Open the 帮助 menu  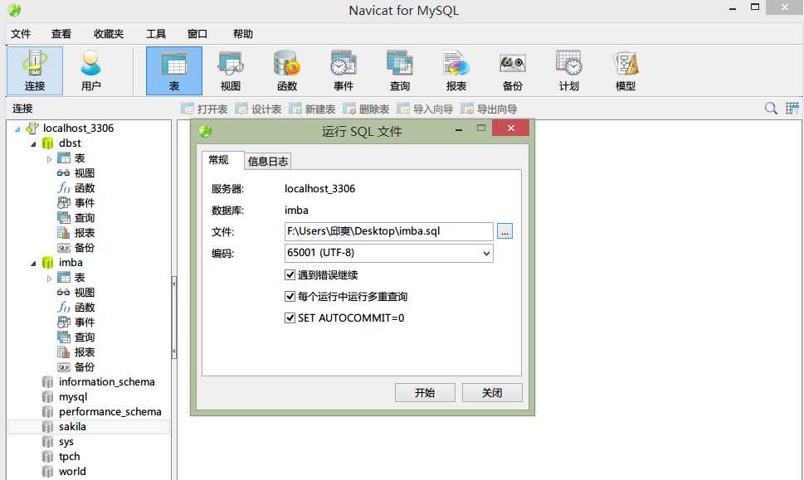[x=242, y=34]
